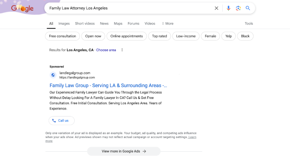Open Google Lens image search

coord(238,8)
